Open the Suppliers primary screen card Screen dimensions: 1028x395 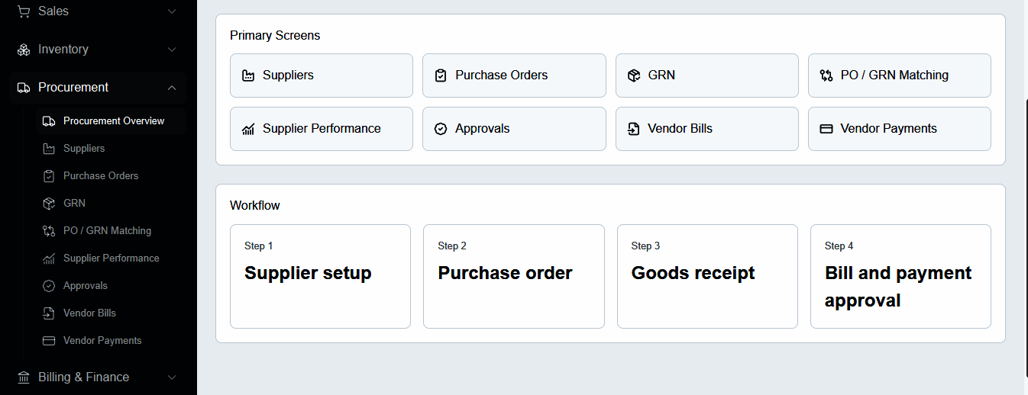pyautogui.click(x=322, y=75)
